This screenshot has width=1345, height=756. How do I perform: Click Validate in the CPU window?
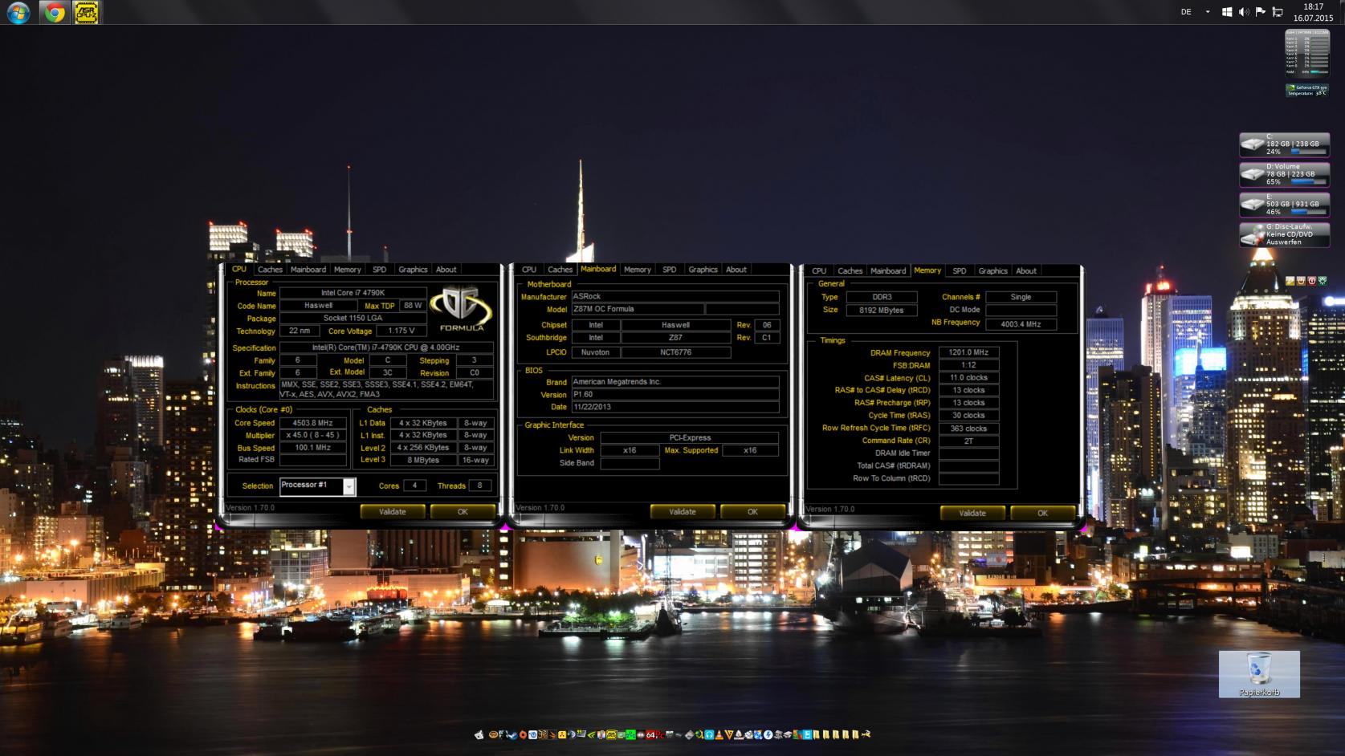393,512
